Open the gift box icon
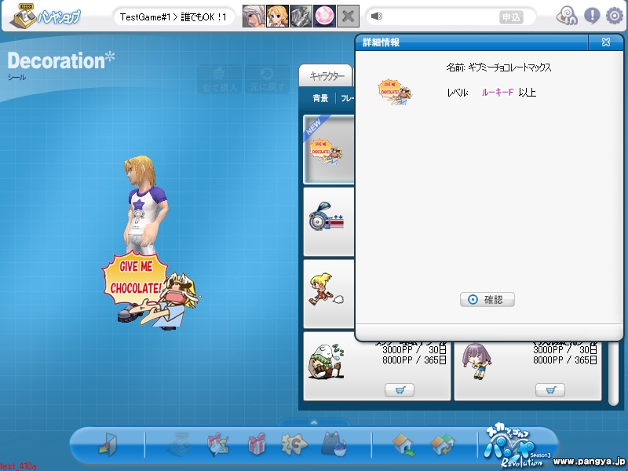This screenshot has width=628, height=471. [x=257, y=444]
